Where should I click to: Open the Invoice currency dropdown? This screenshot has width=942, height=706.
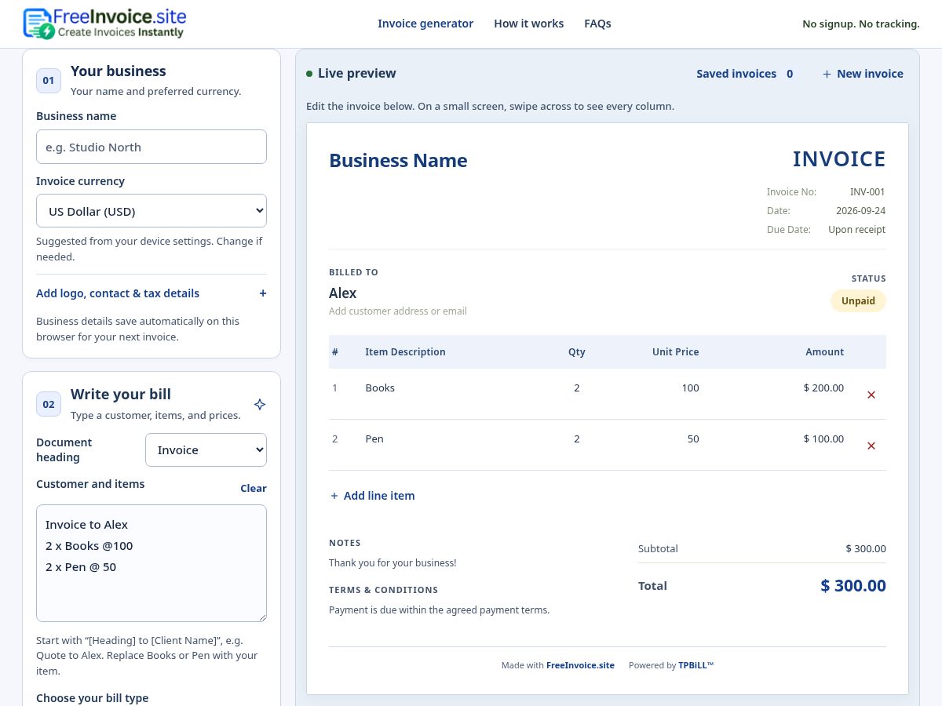point(152,211)
